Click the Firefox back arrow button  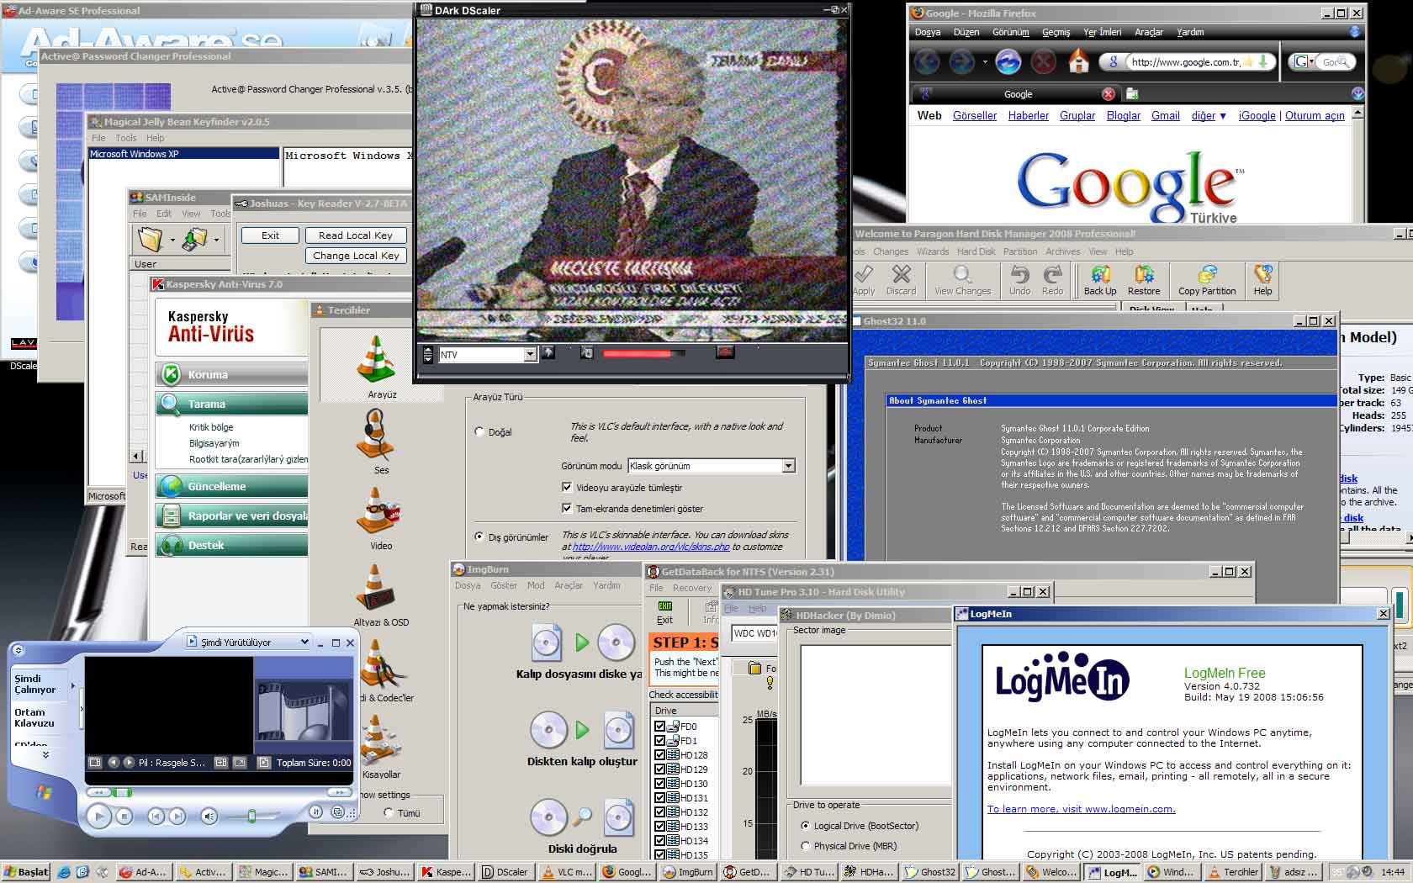point(927,61)
